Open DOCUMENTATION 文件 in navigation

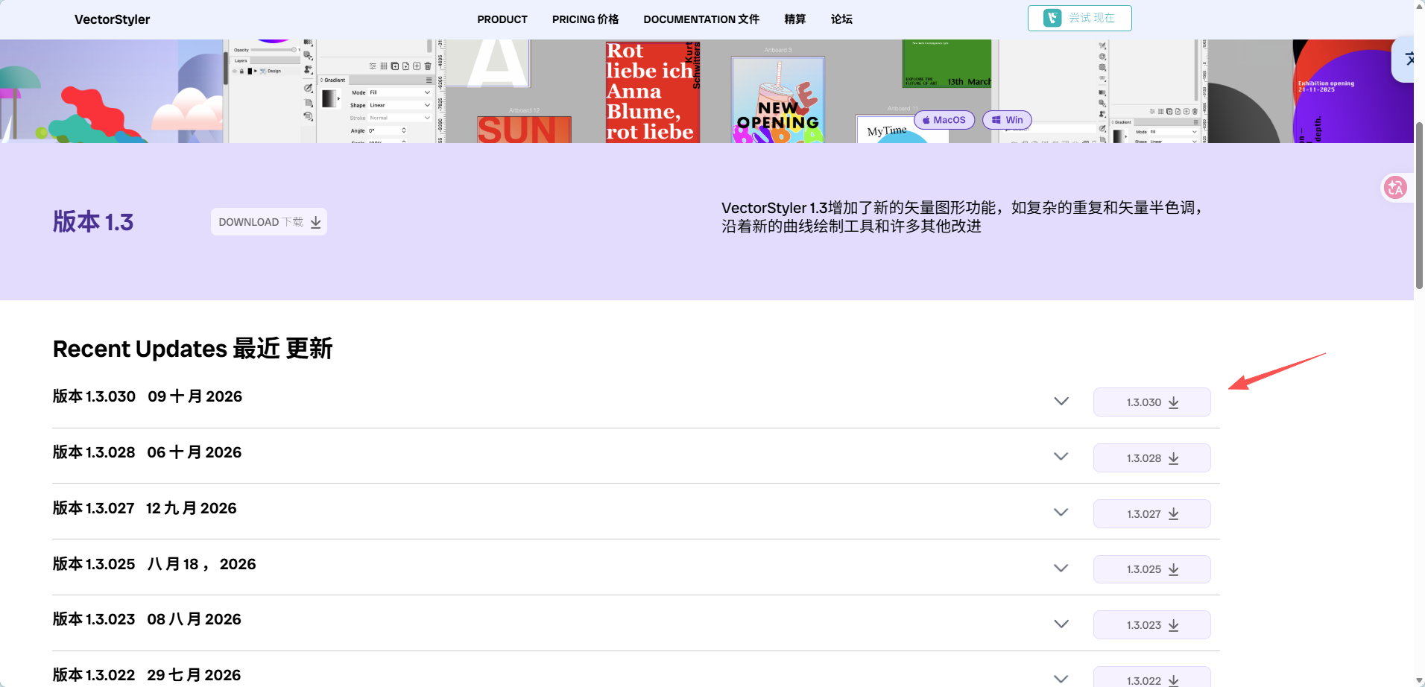pyautogui.click(x=701, y=19)
